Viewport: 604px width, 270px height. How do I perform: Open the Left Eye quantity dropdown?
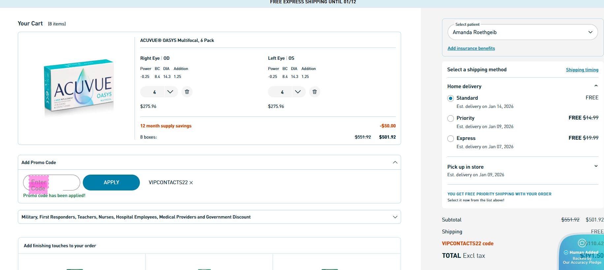coord(298,92)
